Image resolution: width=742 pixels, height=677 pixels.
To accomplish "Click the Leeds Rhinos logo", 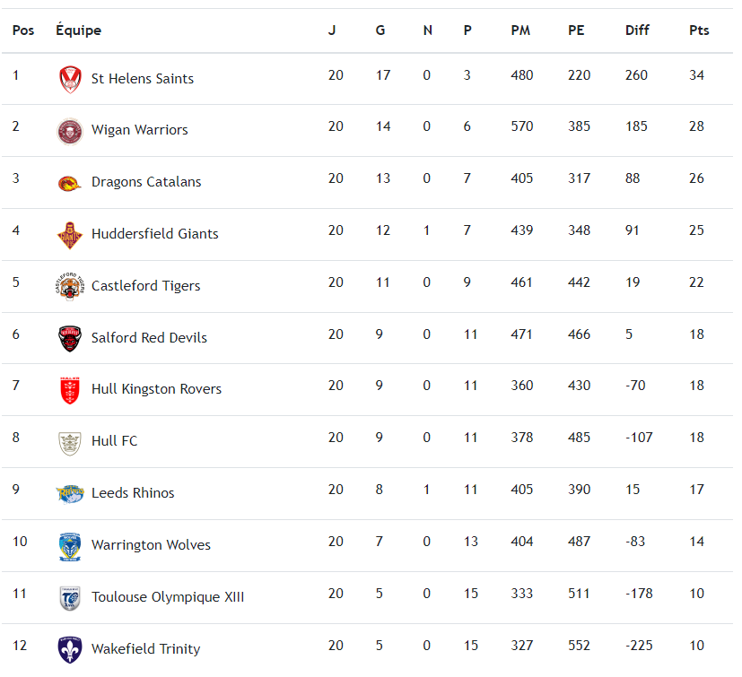I will click(x=70, y=493).
